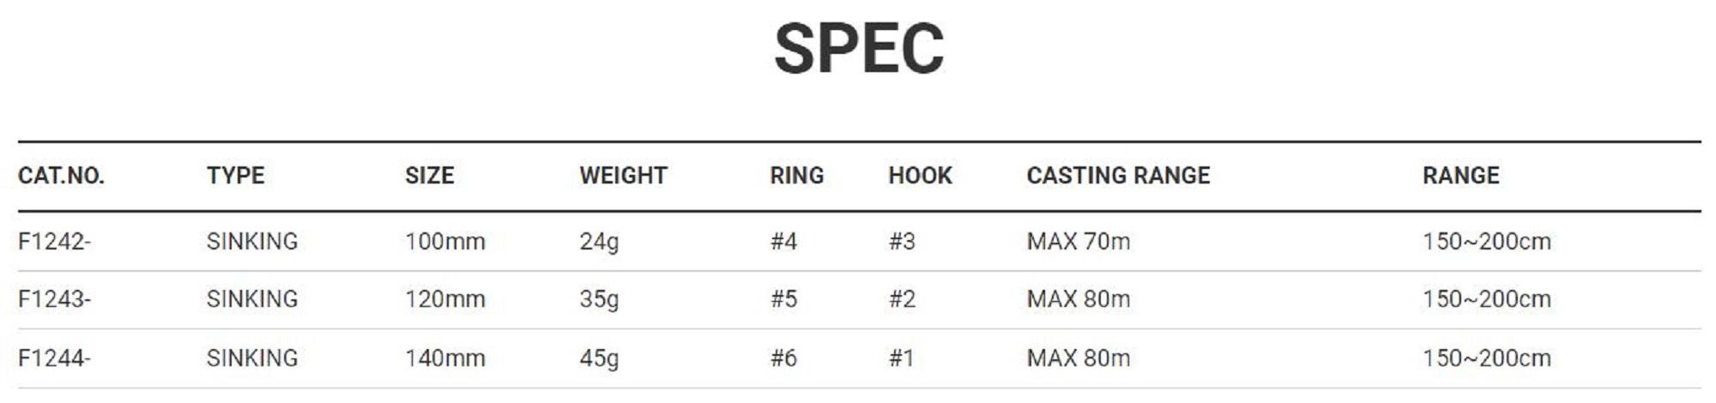Click the #2 hook cell

click(x=902, y=299)
